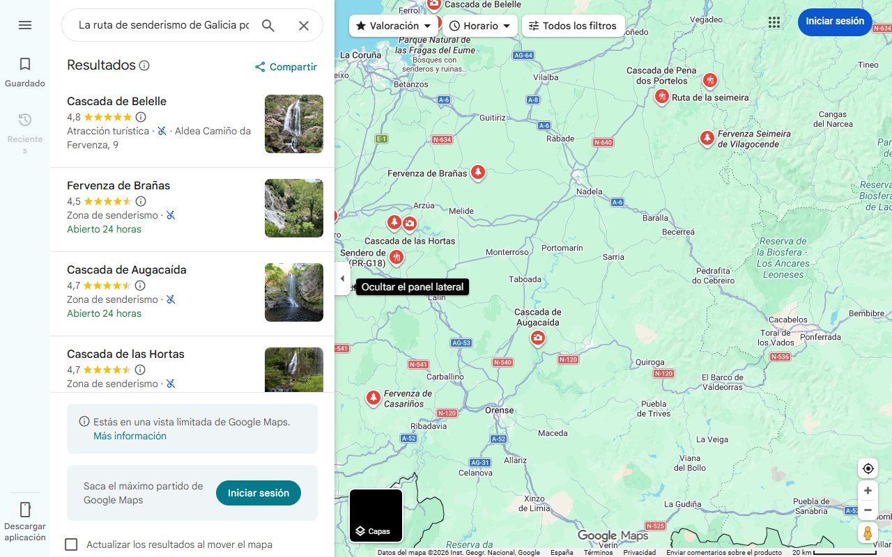Click the Iniciar sesión button

tap(835, 22)
